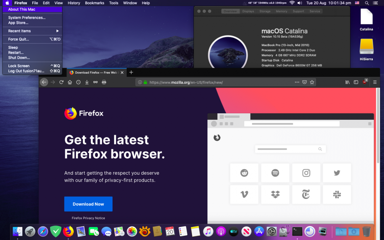Select the Download Firefox tab
384x240 pixels.
point(96,73)
